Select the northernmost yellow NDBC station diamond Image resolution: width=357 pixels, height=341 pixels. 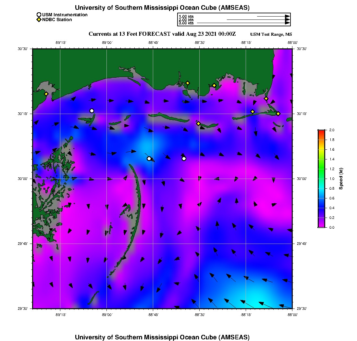188,83
